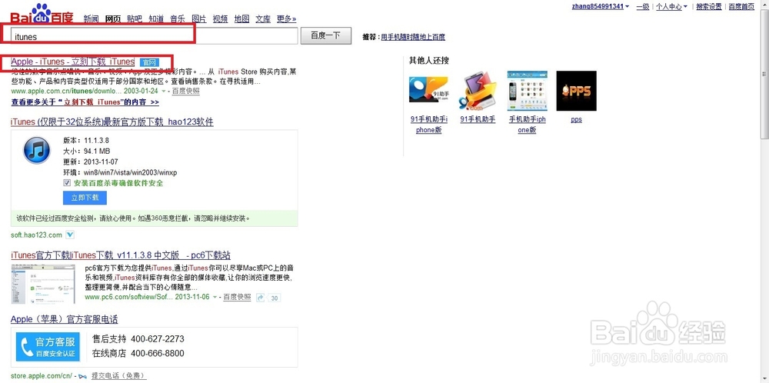Click the www.pc6.com/softview URL text

(129, 297)
